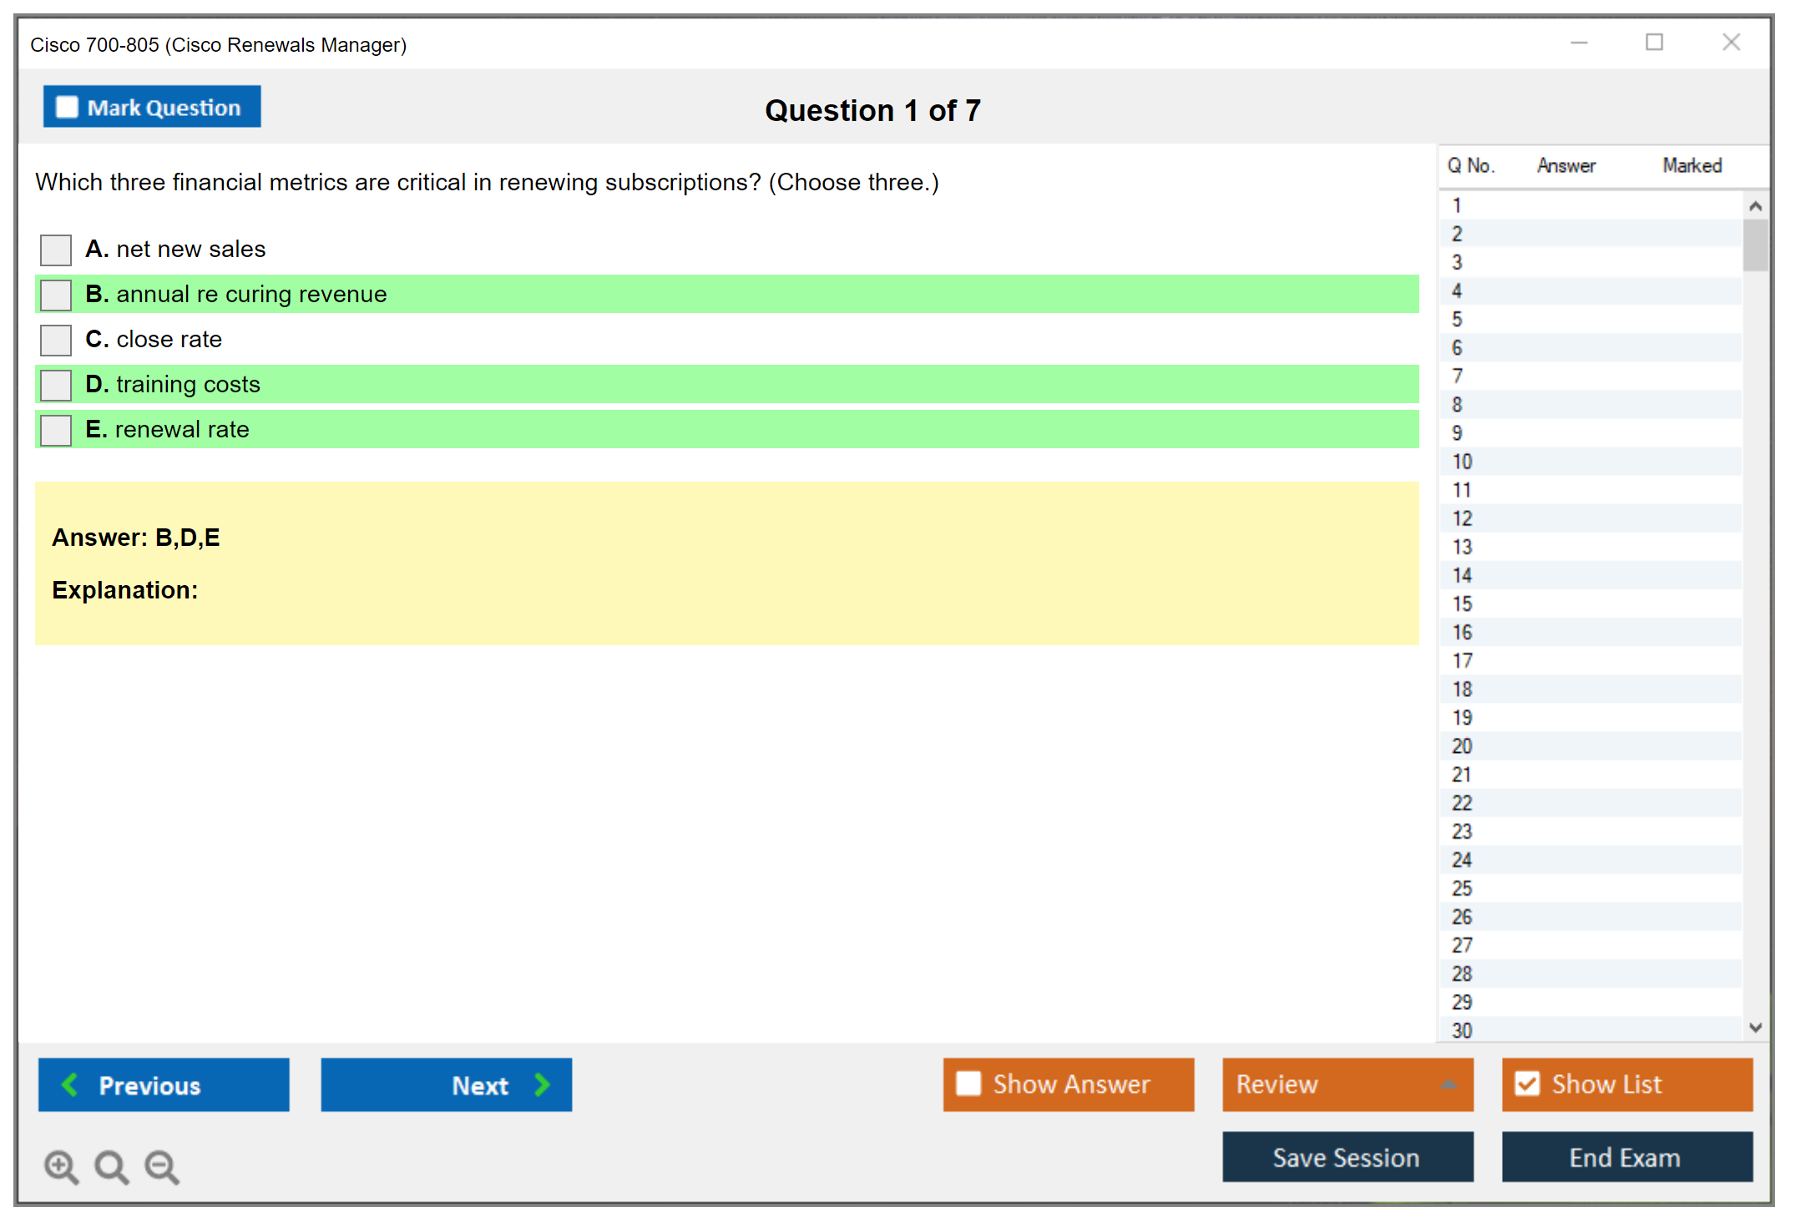Click the question list scroll up arrow

click(x=1755, y=206)
